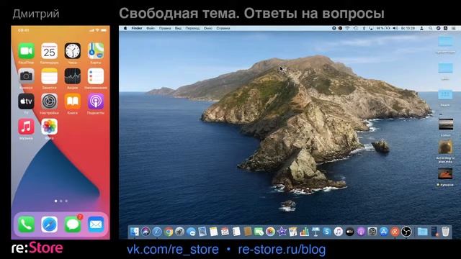Image resolution: width=461 pixels, height=259 pixels.
Task: Open Apple TV app in Mac dock
Action: (349, 232)
